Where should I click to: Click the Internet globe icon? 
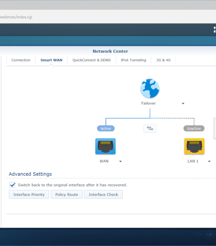150,88
